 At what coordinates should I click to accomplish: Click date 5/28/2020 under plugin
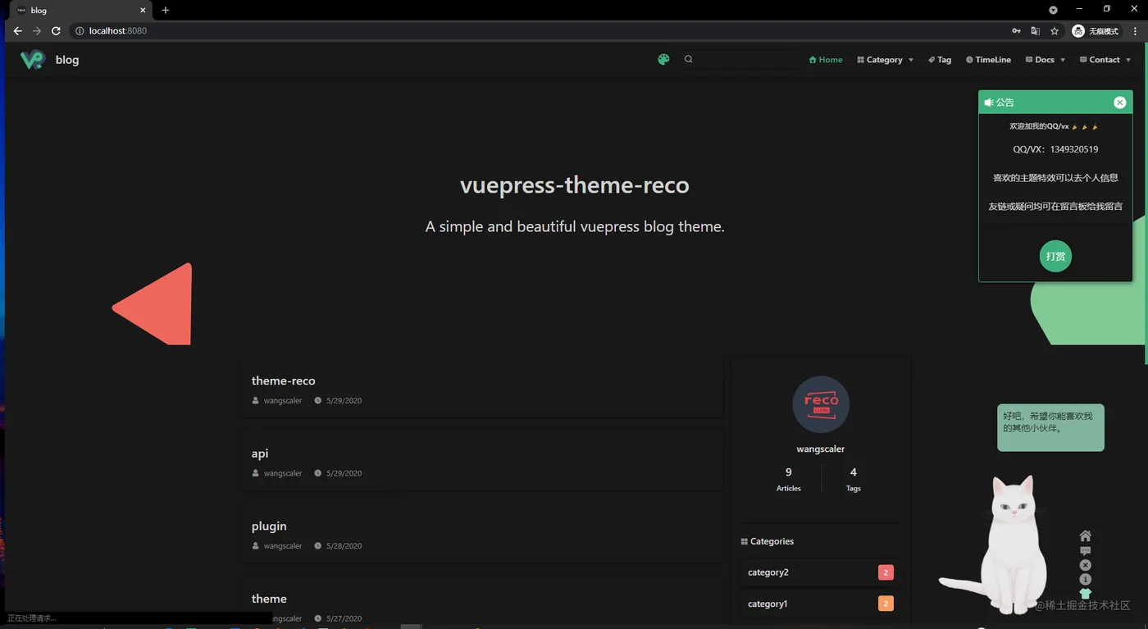point(344,546)
